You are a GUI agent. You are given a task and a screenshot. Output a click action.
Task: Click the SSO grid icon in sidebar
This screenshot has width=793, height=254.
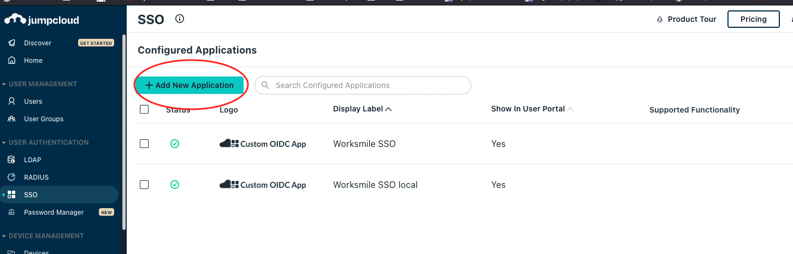(11, 195)
